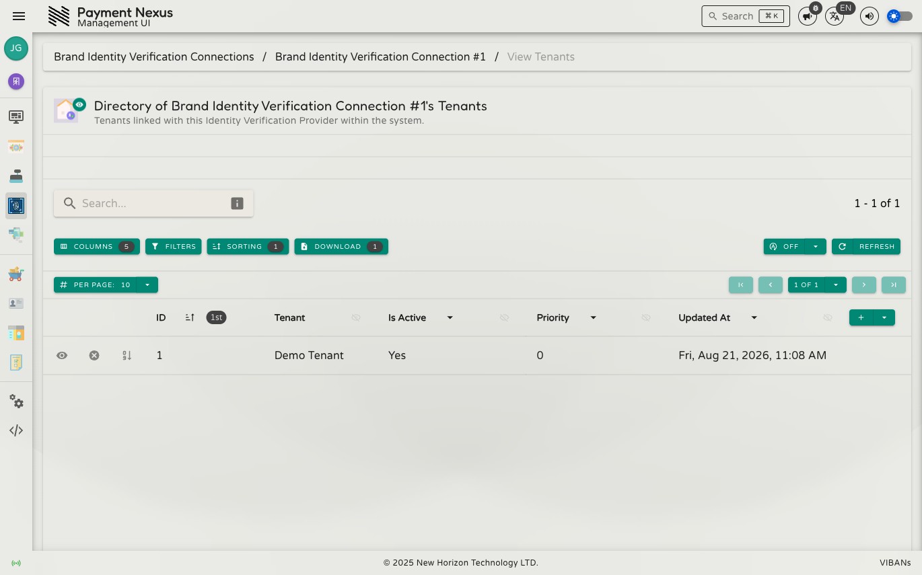922x575 pixels.
Task: Hide the Is Active column
Action: click(504, 317)
